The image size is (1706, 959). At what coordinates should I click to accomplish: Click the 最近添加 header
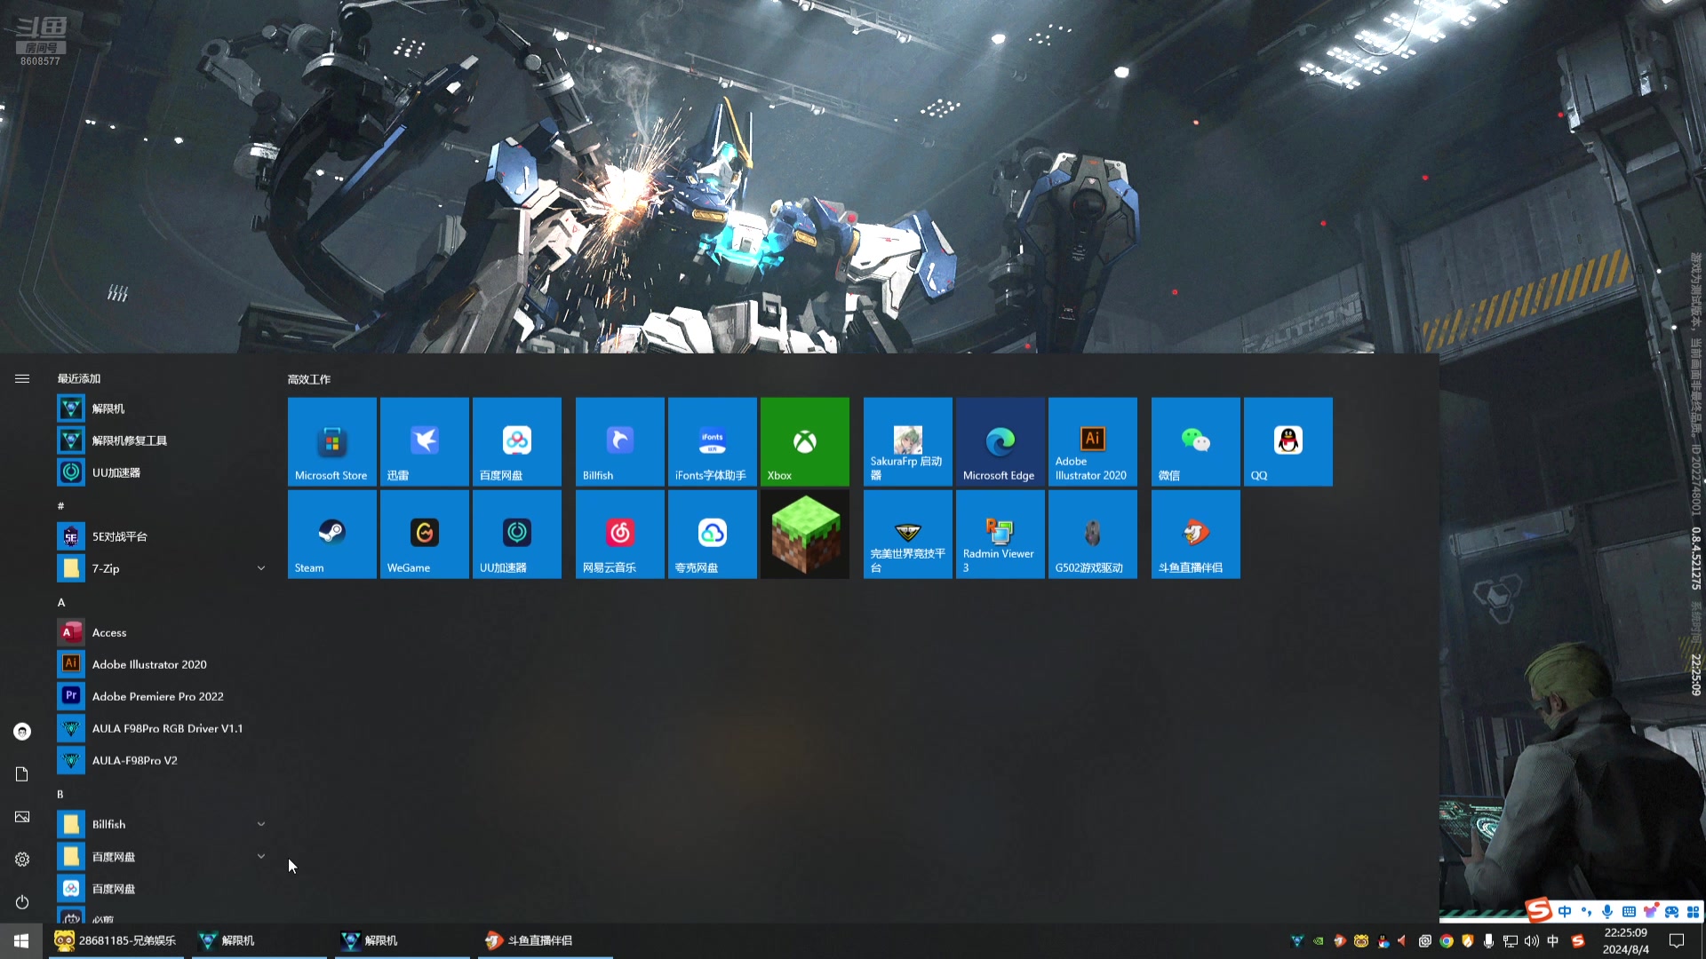pos(79,378)
